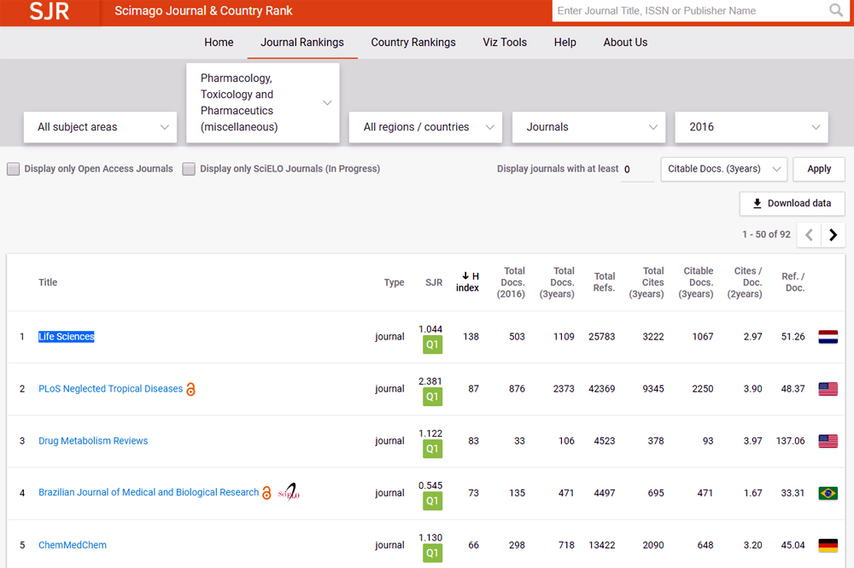This screenshot has height=568, width=854.
Task: Click US flag in PLoS Neglected row
Action: coord(828,389)
